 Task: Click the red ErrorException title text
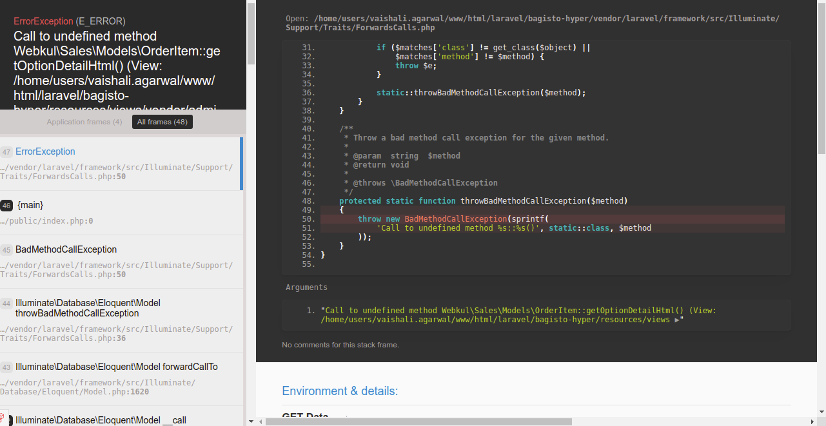point(43,21)
